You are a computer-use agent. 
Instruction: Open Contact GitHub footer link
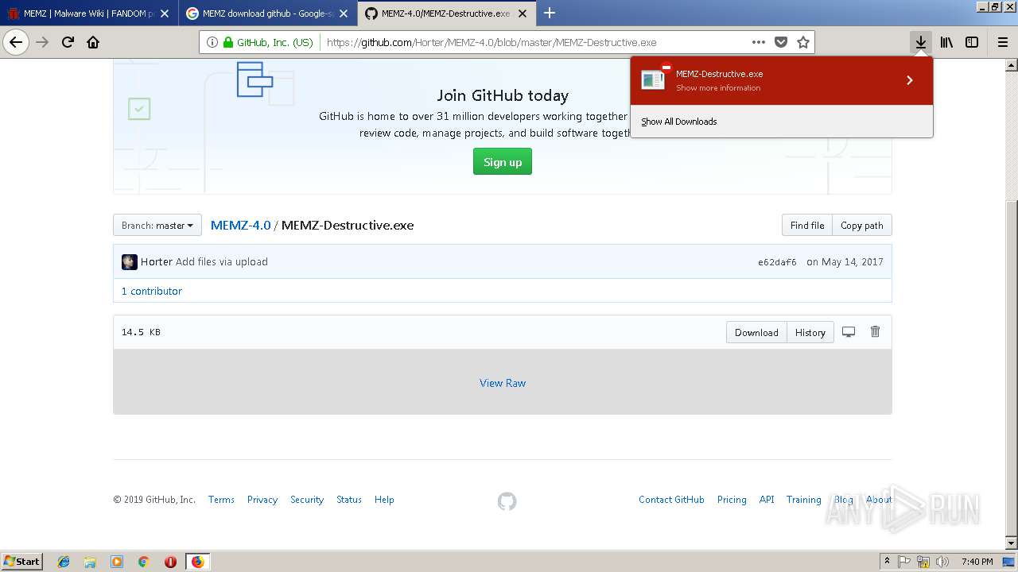click(671, 500)
